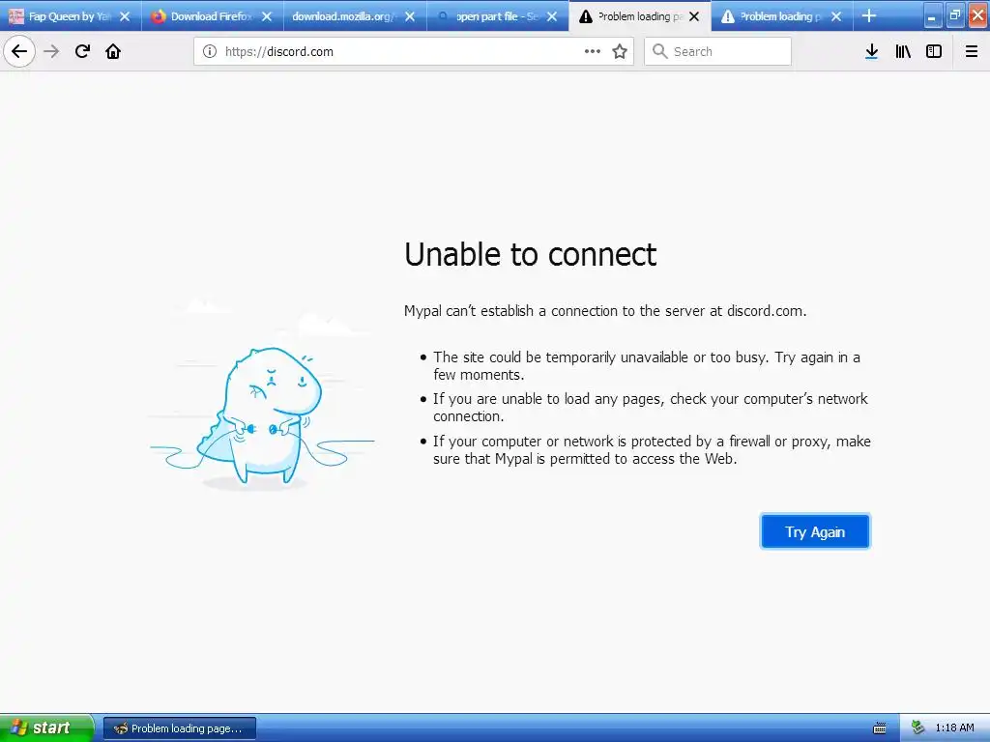Go back with the back arrow
This screenshot has height=742, width=990.
click(19, 51)
